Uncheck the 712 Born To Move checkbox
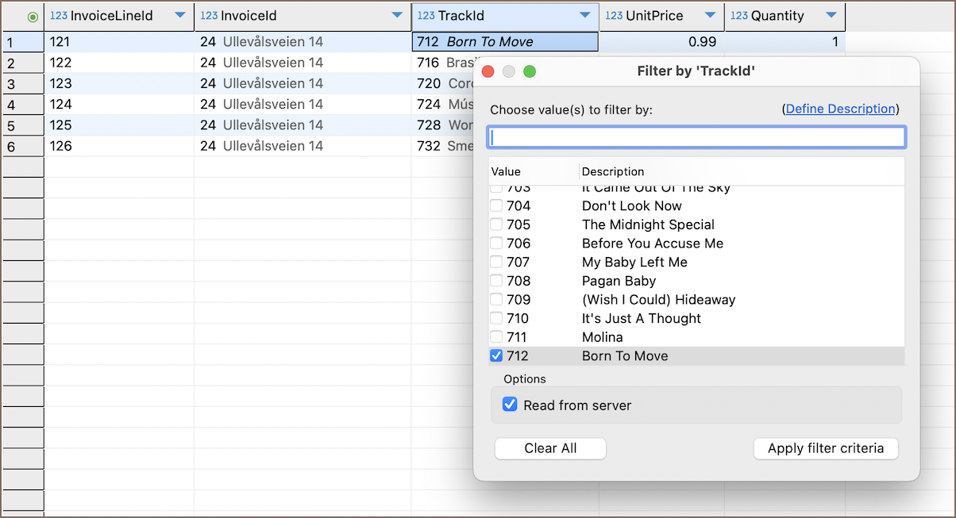 click(496, 356)
